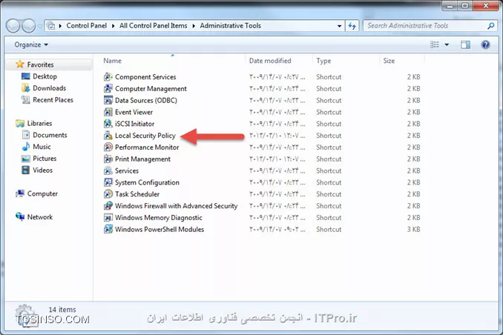Click the Libraries icon in sidebar
The width and height of the screenshot is (503, 335).
tap(20, 124)
